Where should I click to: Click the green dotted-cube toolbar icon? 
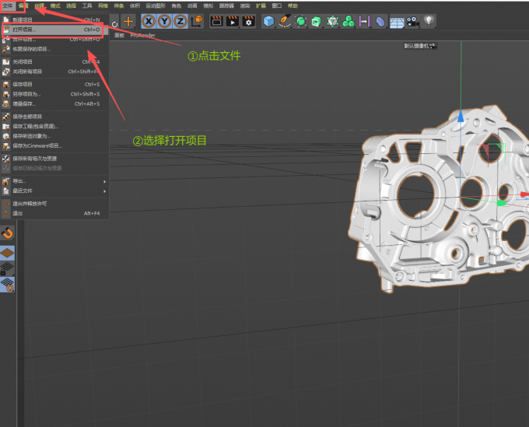point(332,22)
